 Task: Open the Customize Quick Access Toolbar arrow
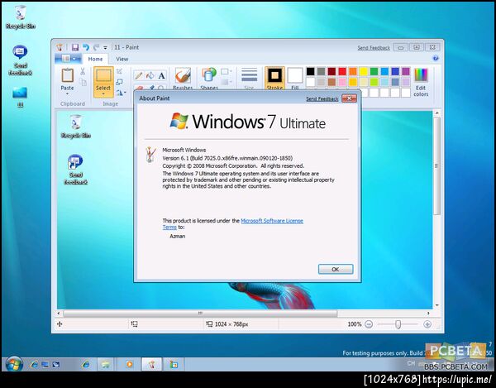(x=105, y=48)
